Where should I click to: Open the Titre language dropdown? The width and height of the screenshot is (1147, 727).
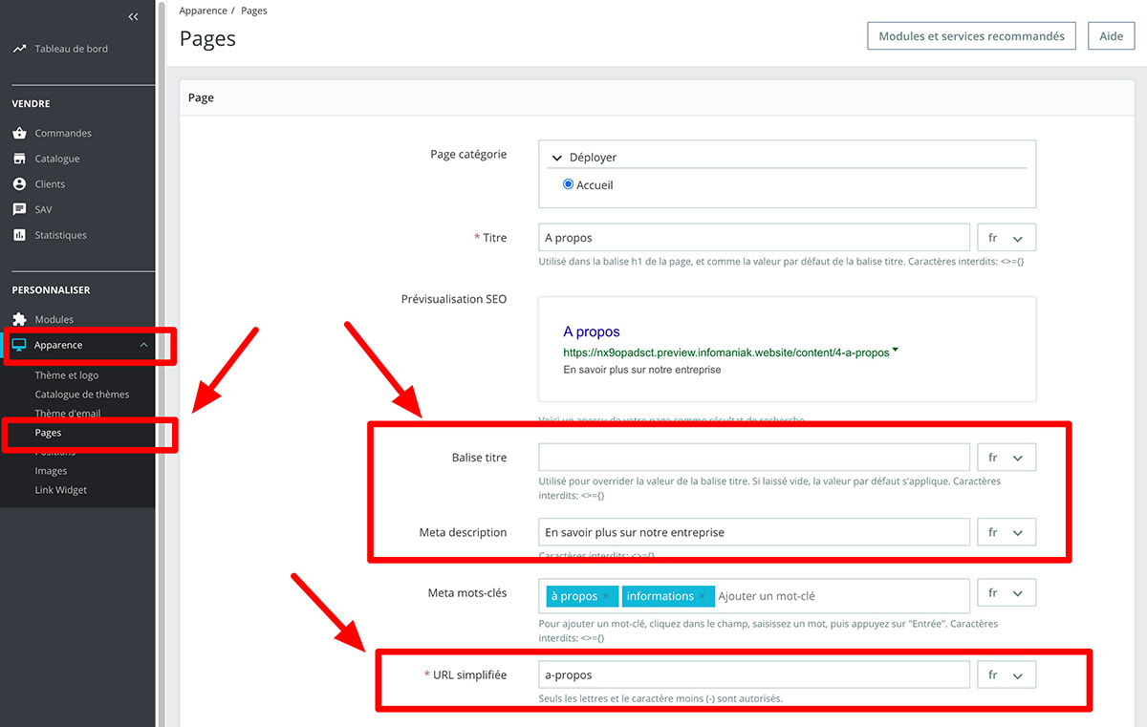coord(1006,238)
